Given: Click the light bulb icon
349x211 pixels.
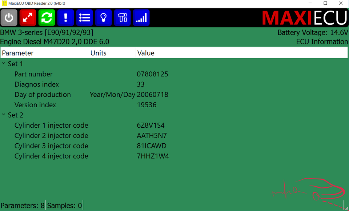Looking at the screenshot, I should pyautogui.click(x=104, y=17).
